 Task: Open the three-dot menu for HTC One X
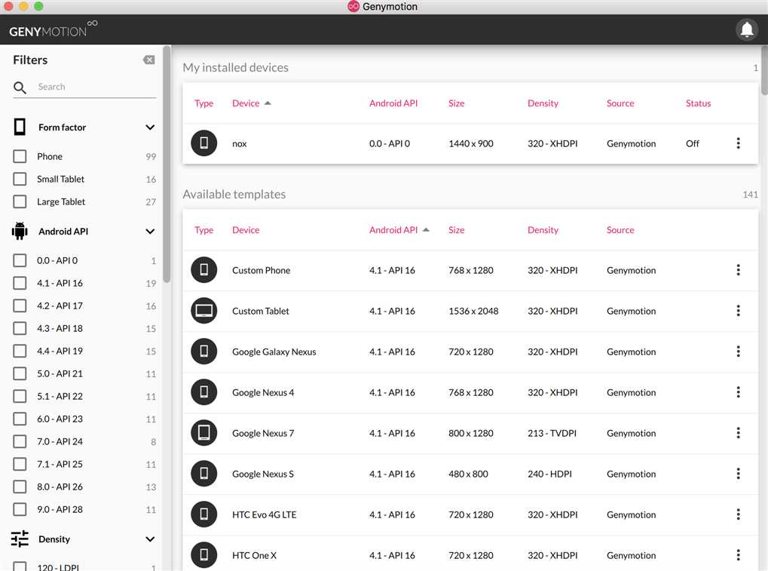coord(738,555)
